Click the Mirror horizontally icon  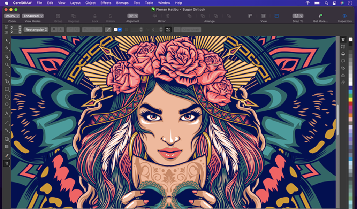[155, 16]
